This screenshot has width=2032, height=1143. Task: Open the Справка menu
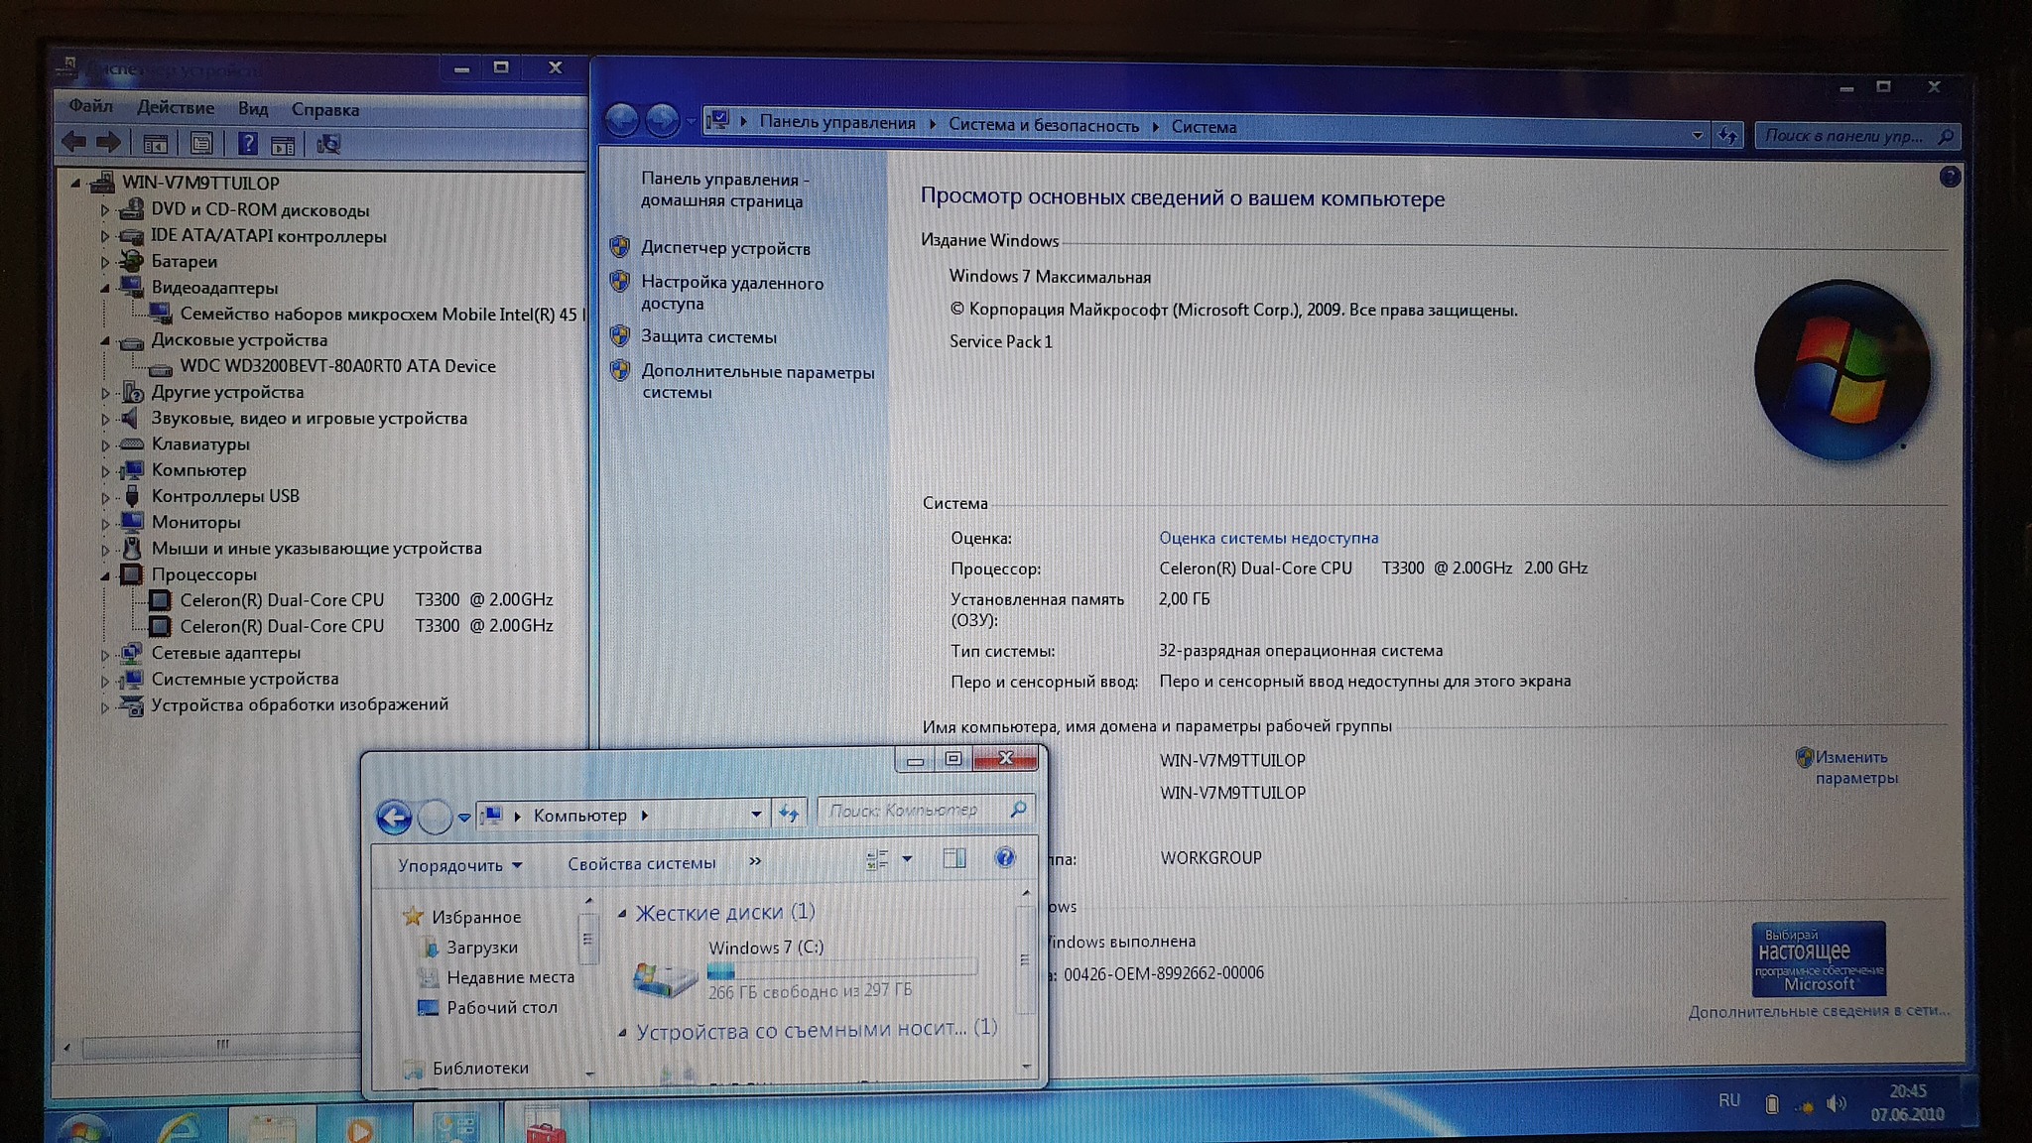pos(324,109)
